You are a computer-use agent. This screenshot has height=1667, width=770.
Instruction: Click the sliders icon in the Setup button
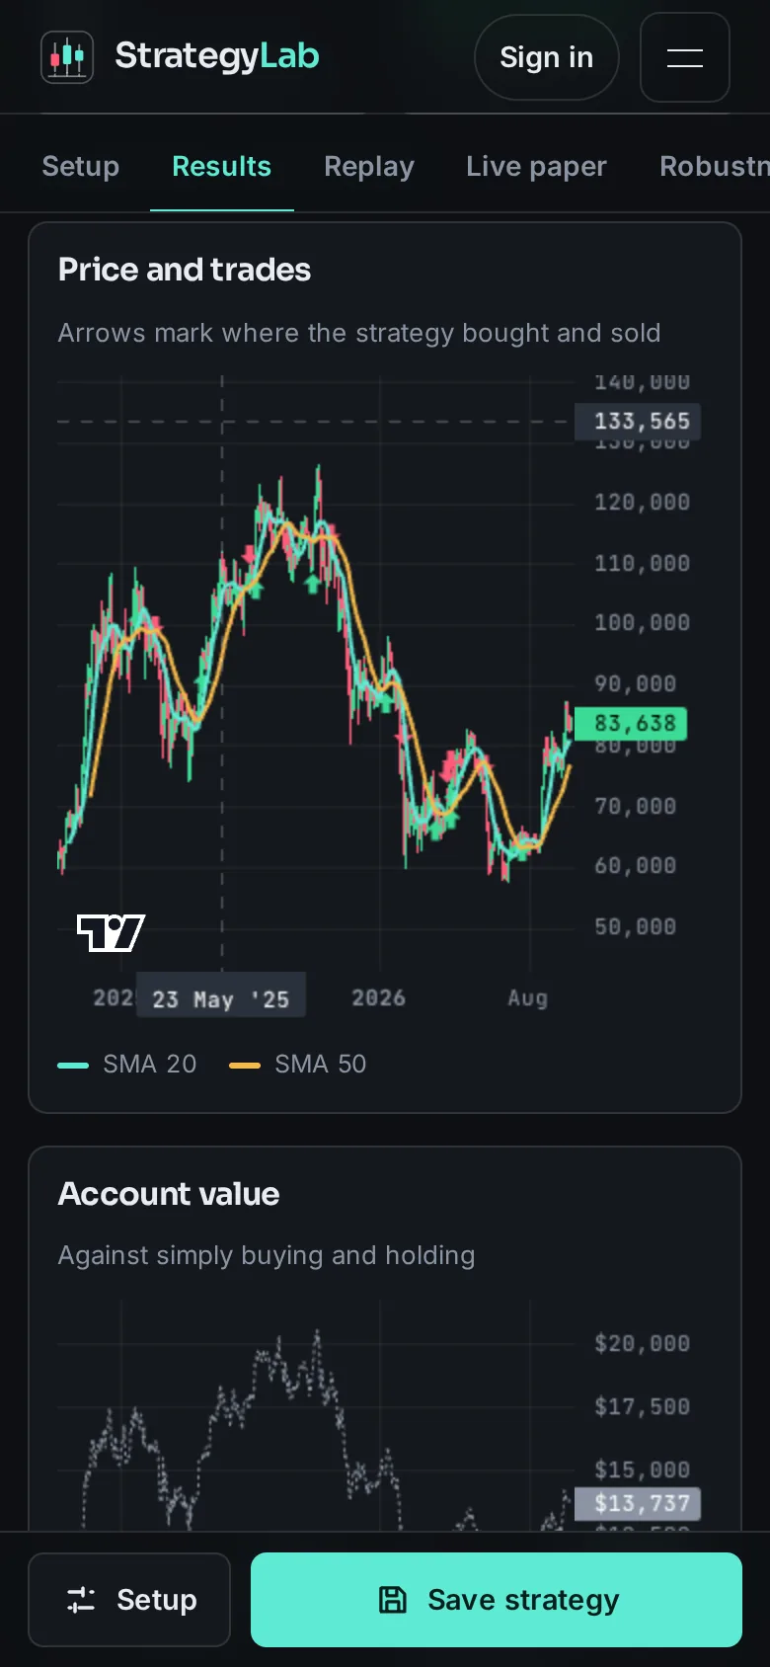(81, 1600)
